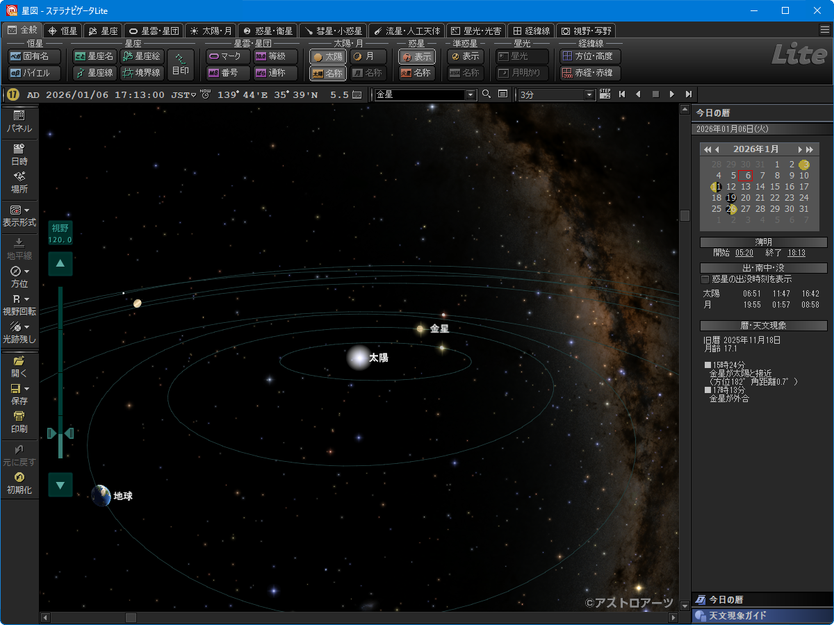This screenshot has width=834, height=625.
Task: Toggle 星座線 constellation lines display
Action: pyautogui.click(x=94, y=72)
